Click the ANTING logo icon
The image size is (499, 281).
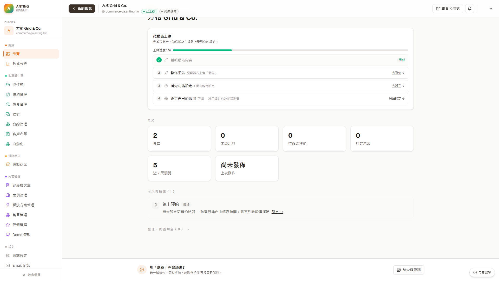(x=9, y=8)
